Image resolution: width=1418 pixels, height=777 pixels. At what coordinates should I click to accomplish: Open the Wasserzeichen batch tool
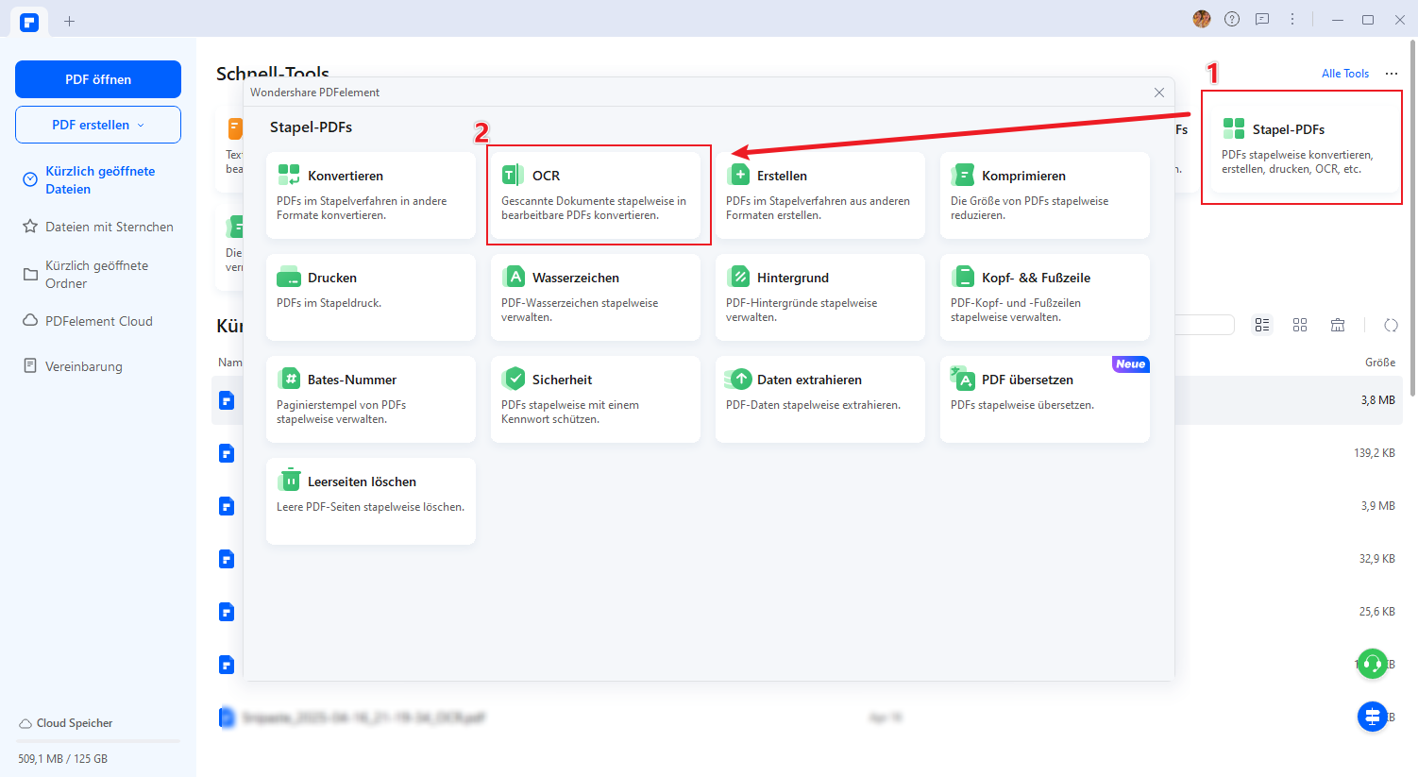pos(596,297)
